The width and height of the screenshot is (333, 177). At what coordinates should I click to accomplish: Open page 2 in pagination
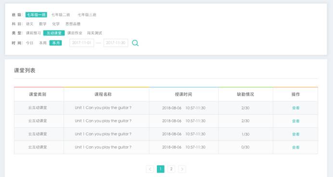pyautogui.click(x=171, y=169)
